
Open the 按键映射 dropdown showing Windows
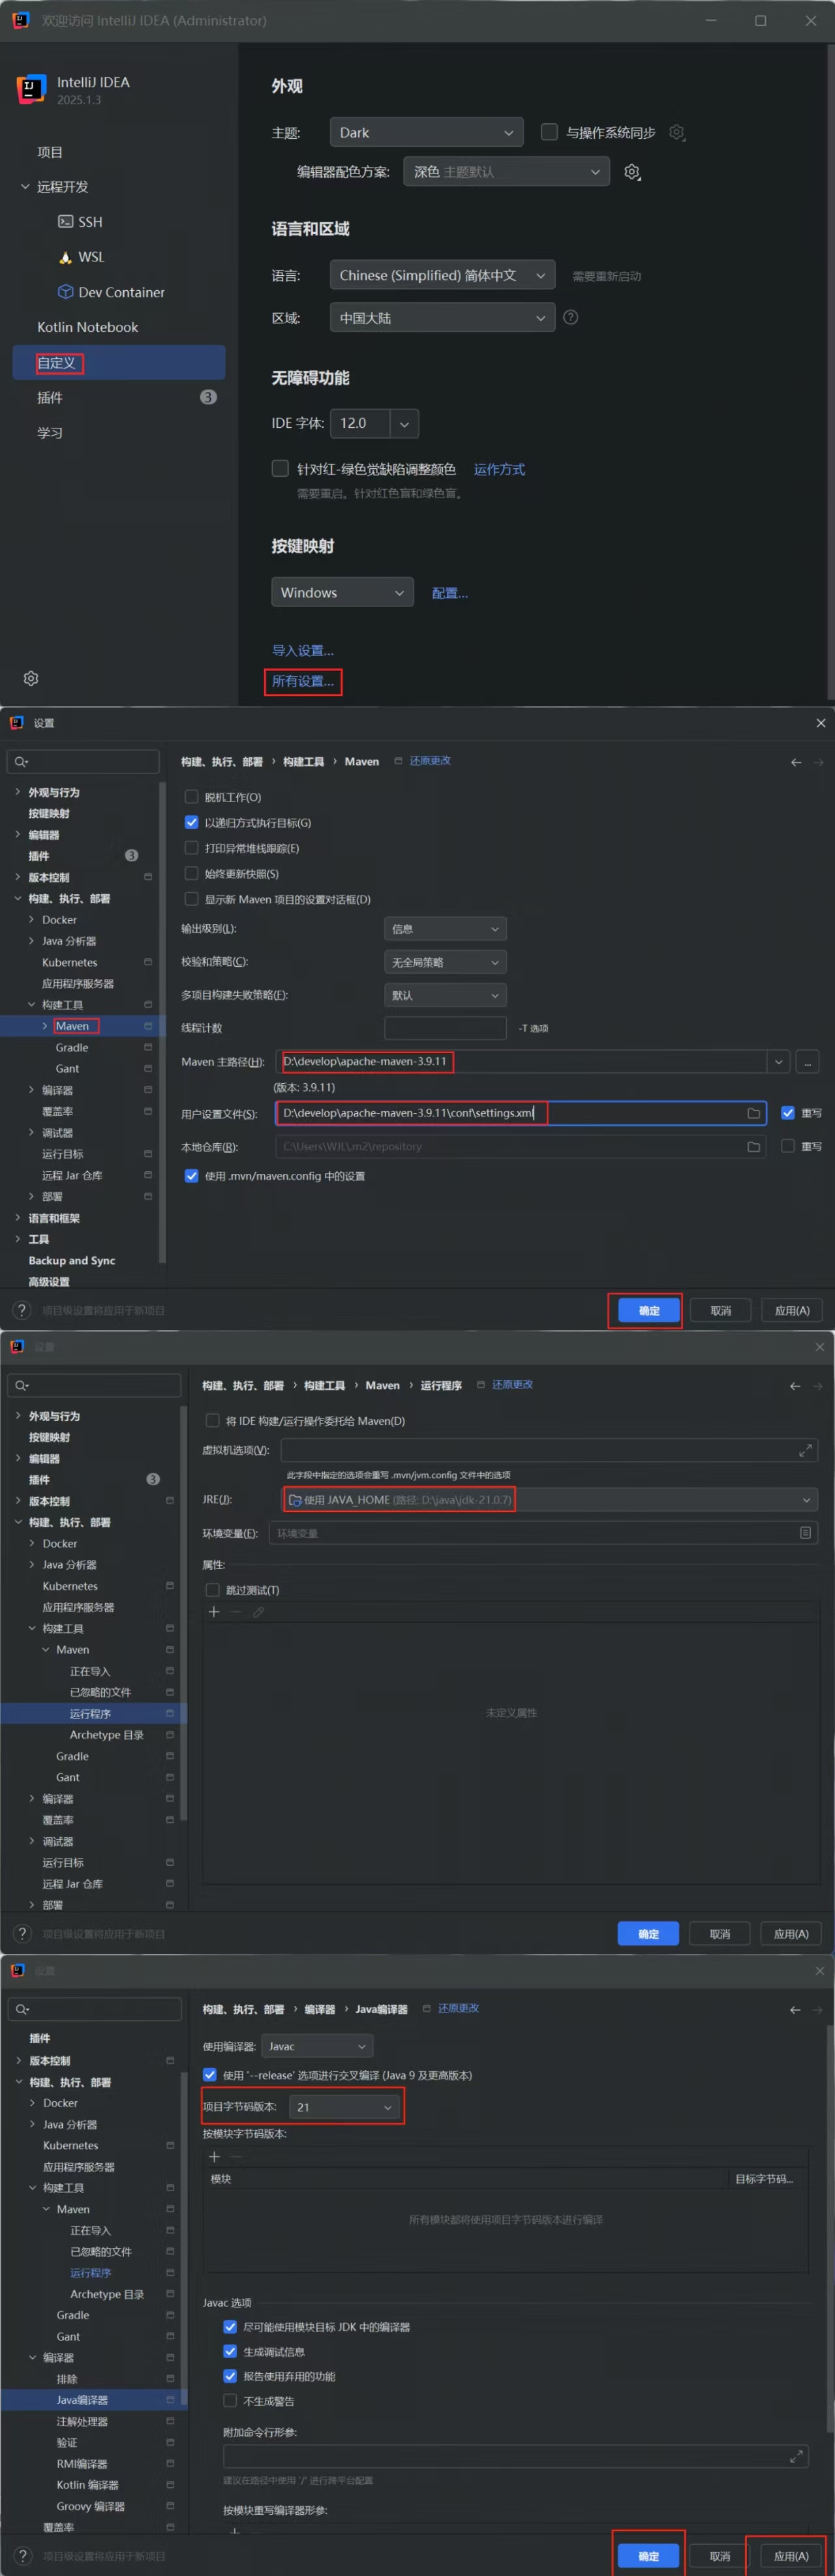click(342, 593)
